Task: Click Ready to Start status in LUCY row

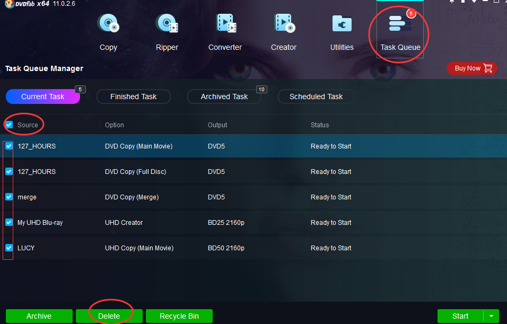Action: 331,248
